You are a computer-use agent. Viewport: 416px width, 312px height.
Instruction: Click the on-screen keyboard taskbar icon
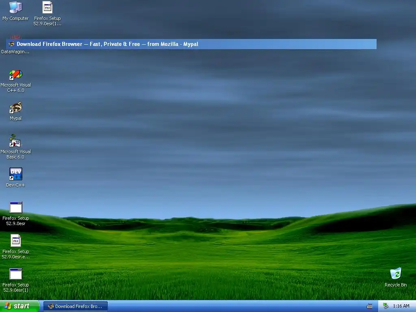click(370, 306)
